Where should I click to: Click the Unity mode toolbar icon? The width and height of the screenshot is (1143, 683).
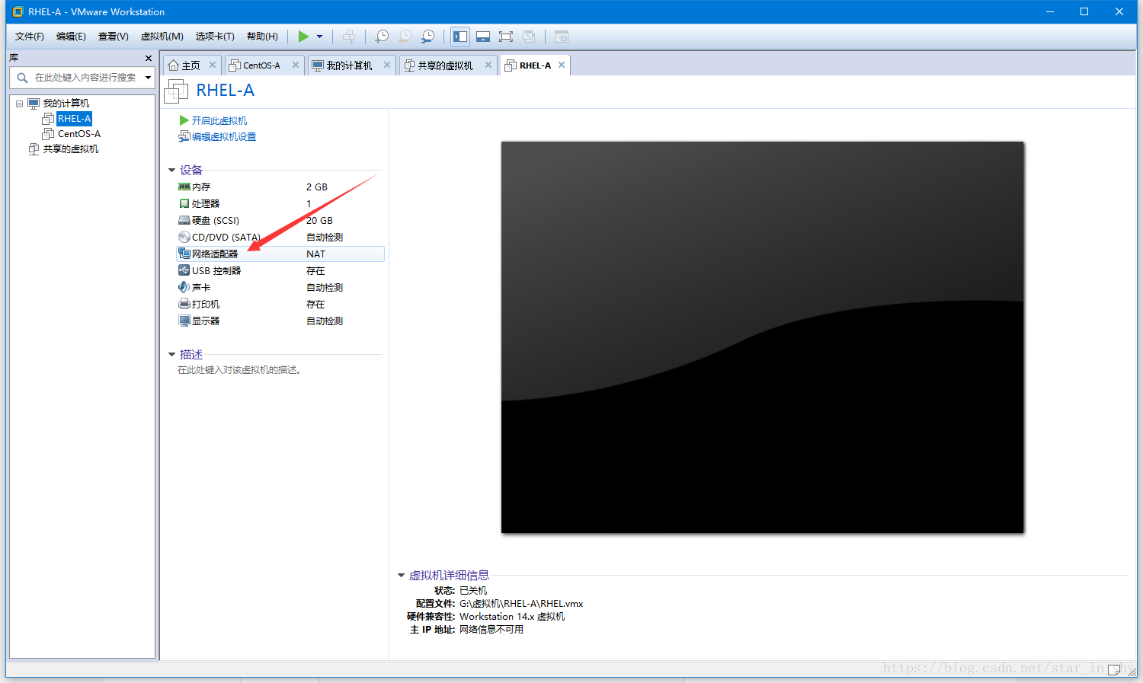coord(529,37)
